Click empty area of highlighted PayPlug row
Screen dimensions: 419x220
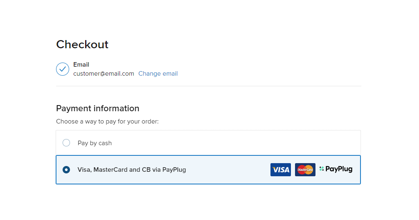click(227, 170)
